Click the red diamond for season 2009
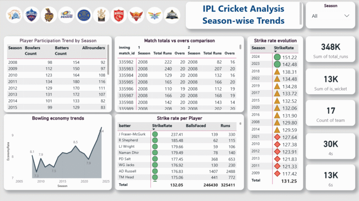The height and width of the screenshot is (201, 359). coord(277,173)
